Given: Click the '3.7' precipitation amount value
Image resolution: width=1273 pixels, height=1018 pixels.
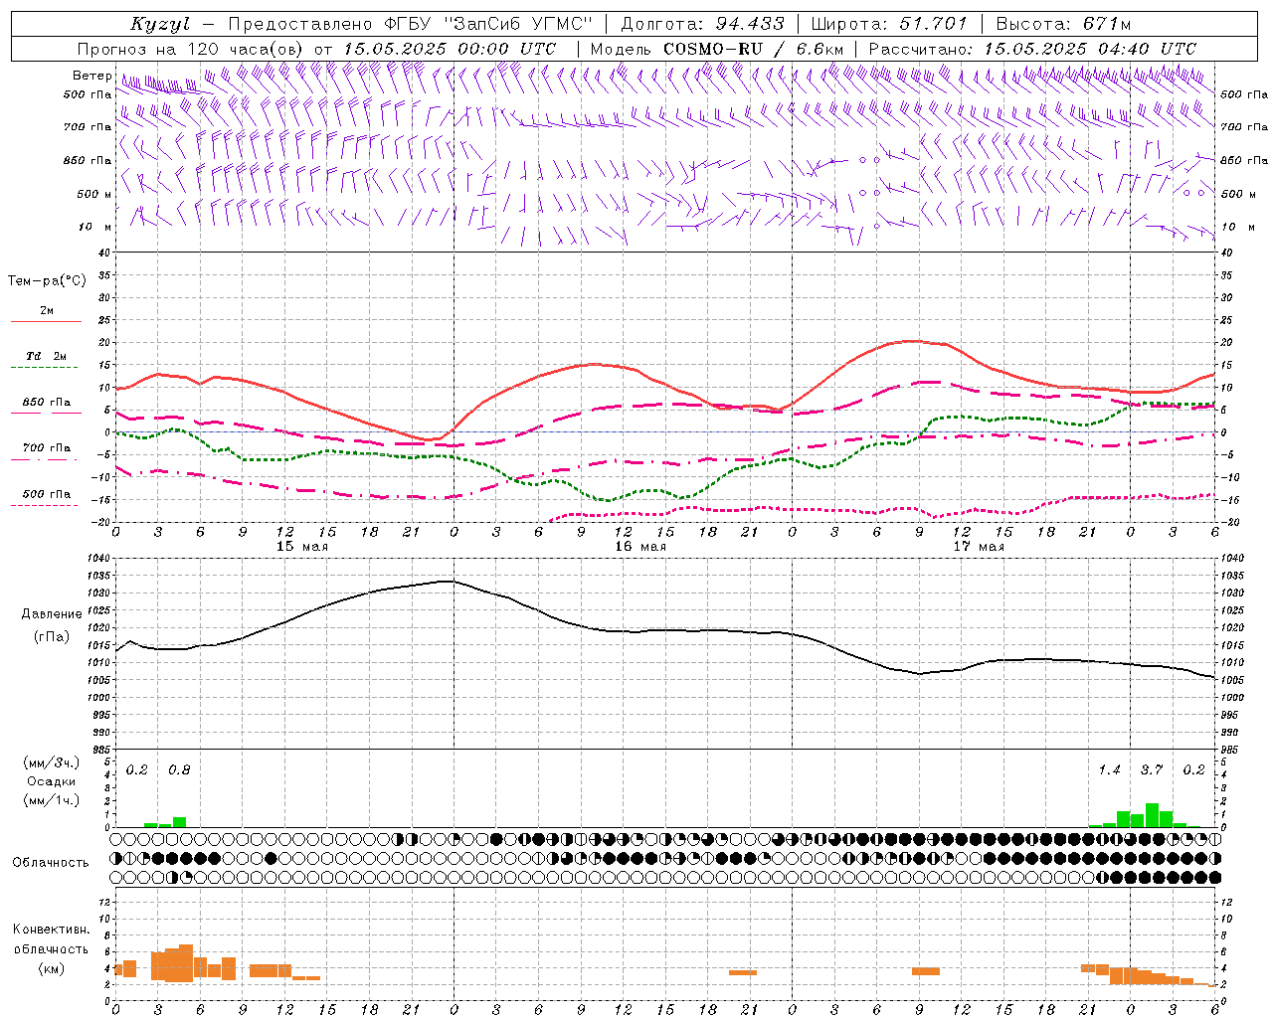Looking at the screenshot, I should point(1152,769).
